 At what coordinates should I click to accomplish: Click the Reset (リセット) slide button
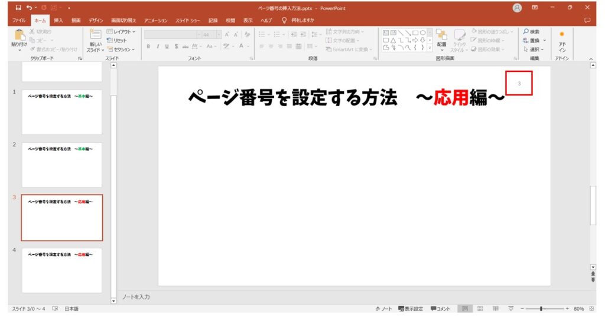(116, 41)
